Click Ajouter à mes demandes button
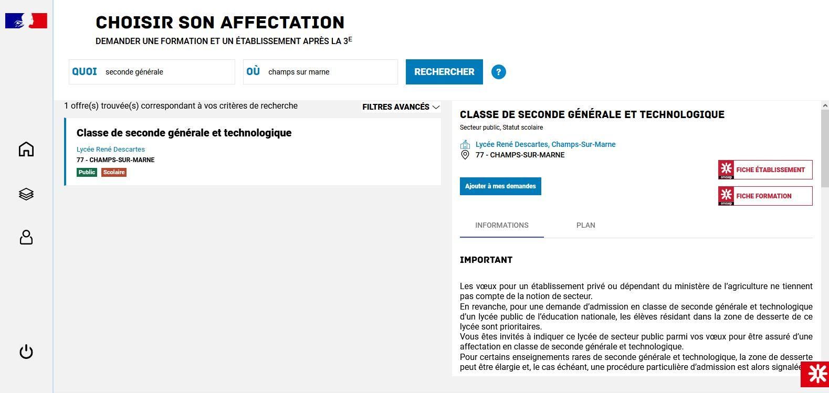Image resolution: width=829 pixels, height=393 pixels. 500,186
